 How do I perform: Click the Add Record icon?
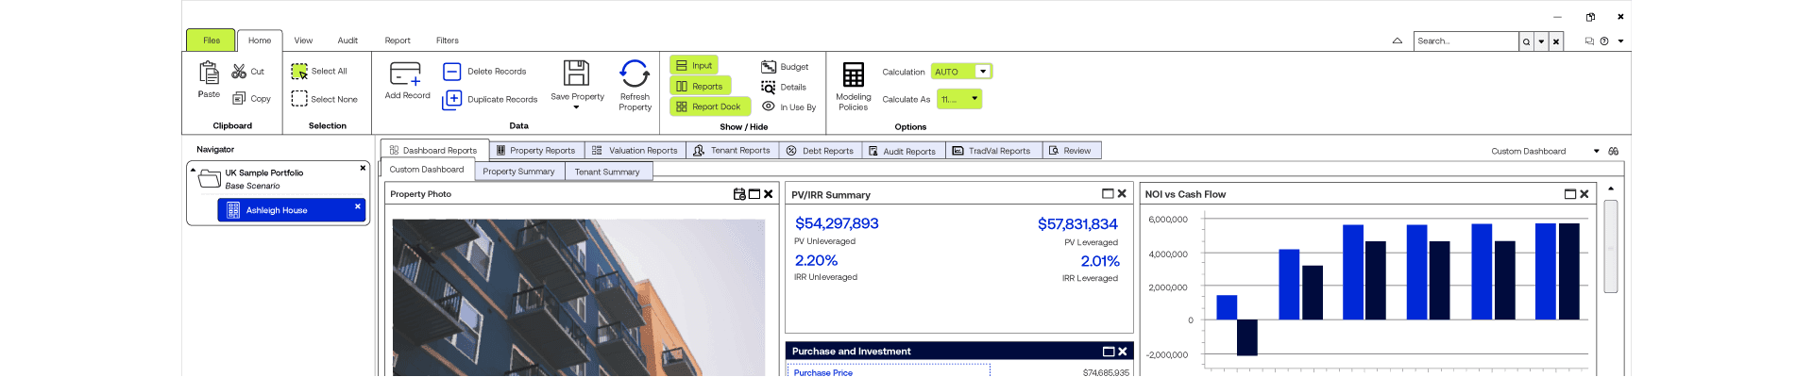coord(406,74)
